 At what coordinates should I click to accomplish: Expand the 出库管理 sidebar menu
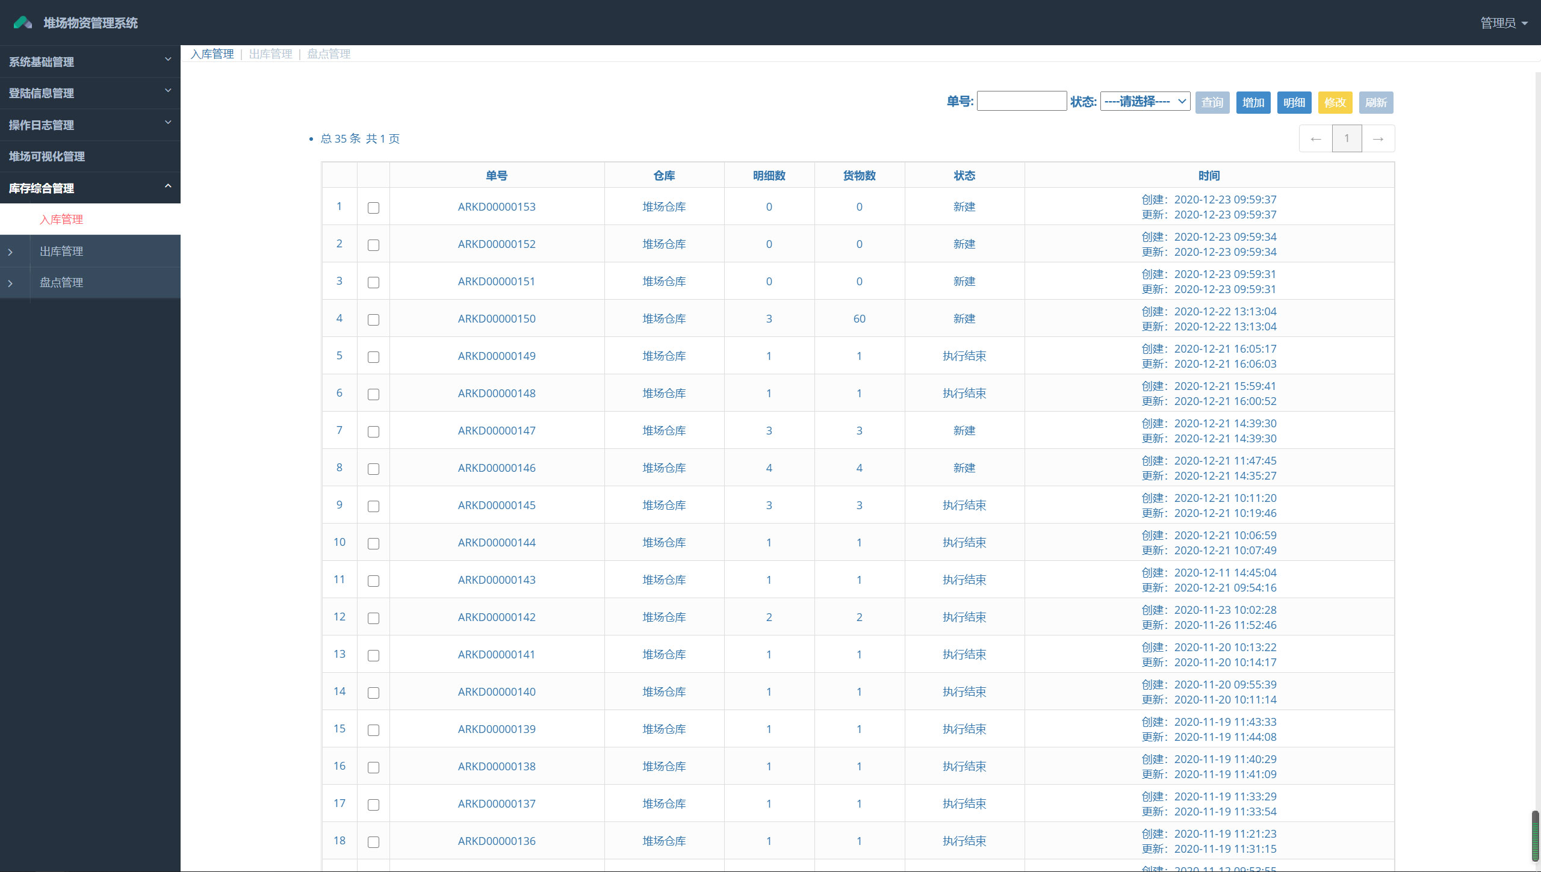pyautogui.click(x=60, y=251)
